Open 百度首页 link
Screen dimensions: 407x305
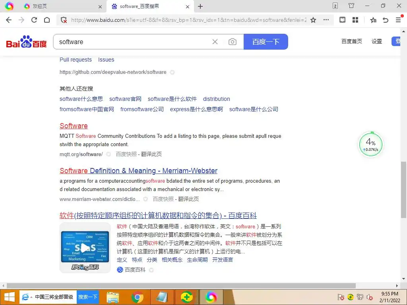click(351, 41)
